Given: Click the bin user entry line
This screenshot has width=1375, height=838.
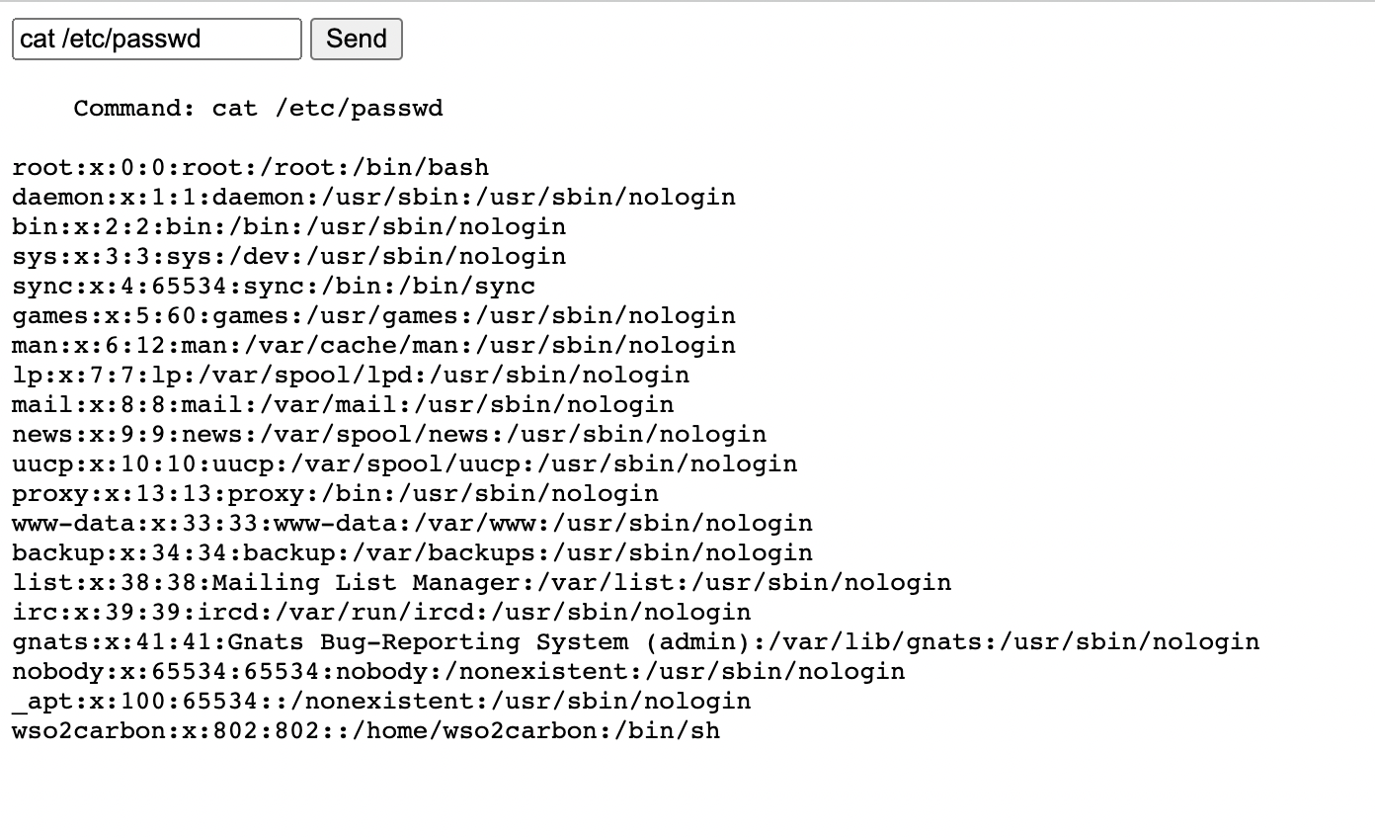Looking at the screenshot, I should tap(289, 226).
